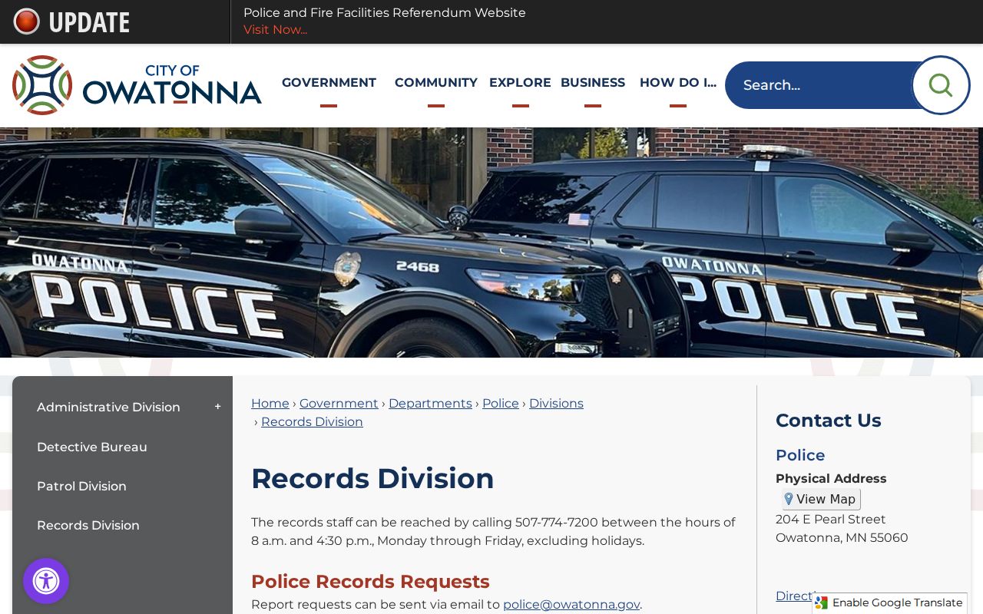This screenshot has width=983, height=614.
Task: Open the Community menu
Action: click(x=436, y=83)
